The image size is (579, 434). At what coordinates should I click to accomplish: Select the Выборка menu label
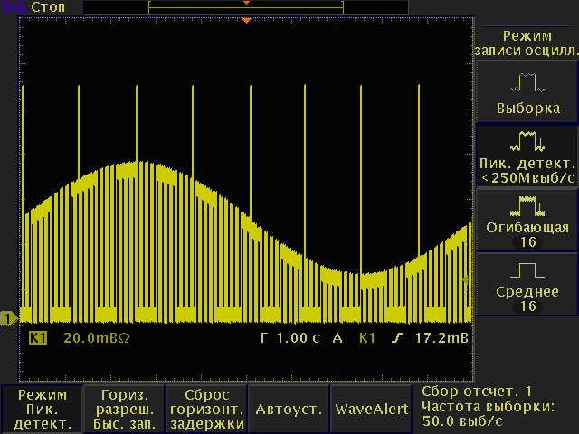click(527, 108)
